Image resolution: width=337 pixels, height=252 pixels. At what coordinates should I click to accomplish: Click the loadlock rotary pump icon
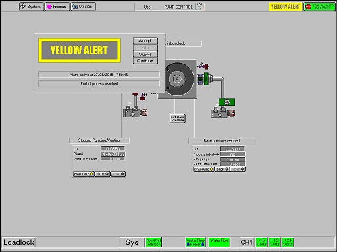[x=136, y=111]
